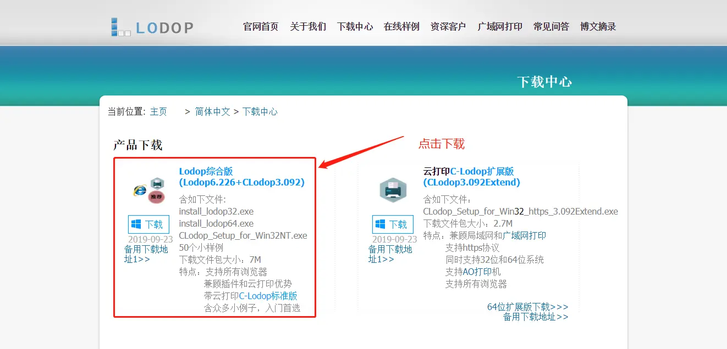This screenshot has width=727, height=349.
Task: Click the LODOP logo in the header
Action: 152,27
